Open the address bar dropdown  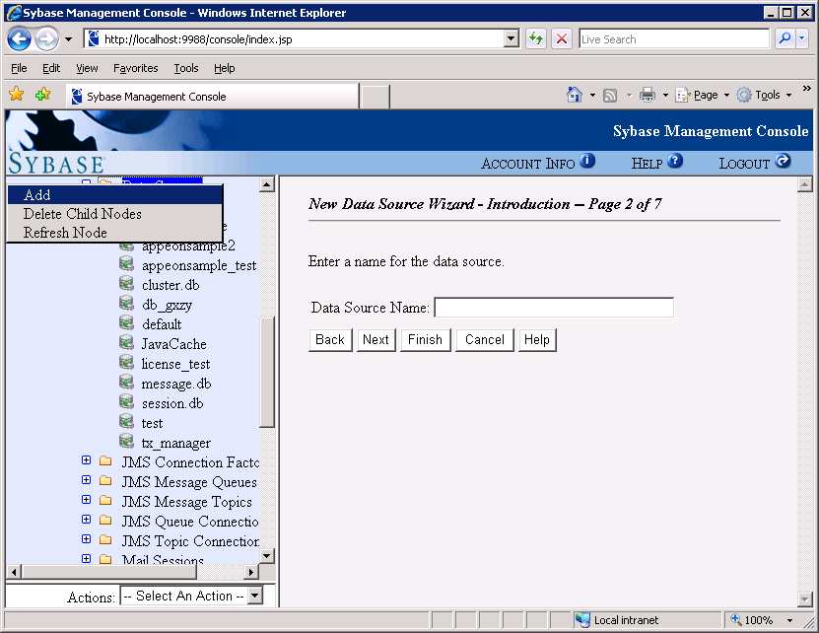(x=512, y=38)
